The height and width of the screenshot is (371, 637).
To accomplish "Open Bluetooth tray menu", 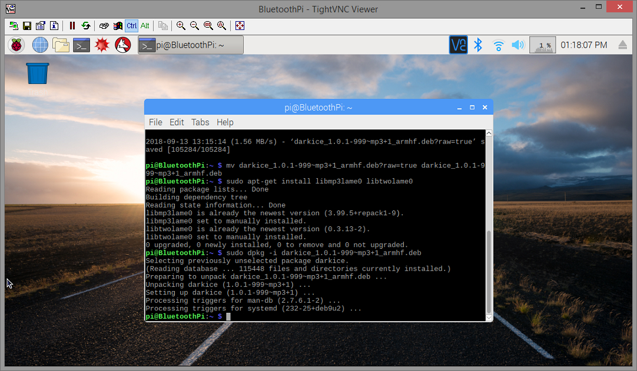I will [478, 45].
